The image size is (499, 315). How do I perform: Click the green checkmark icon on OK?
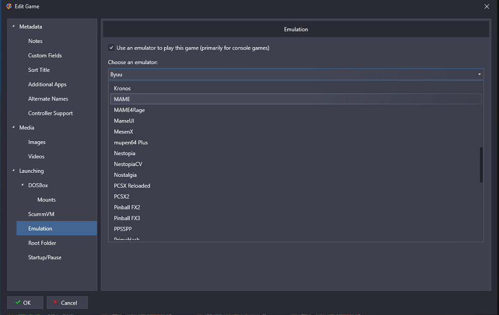[x=18, y=303]
